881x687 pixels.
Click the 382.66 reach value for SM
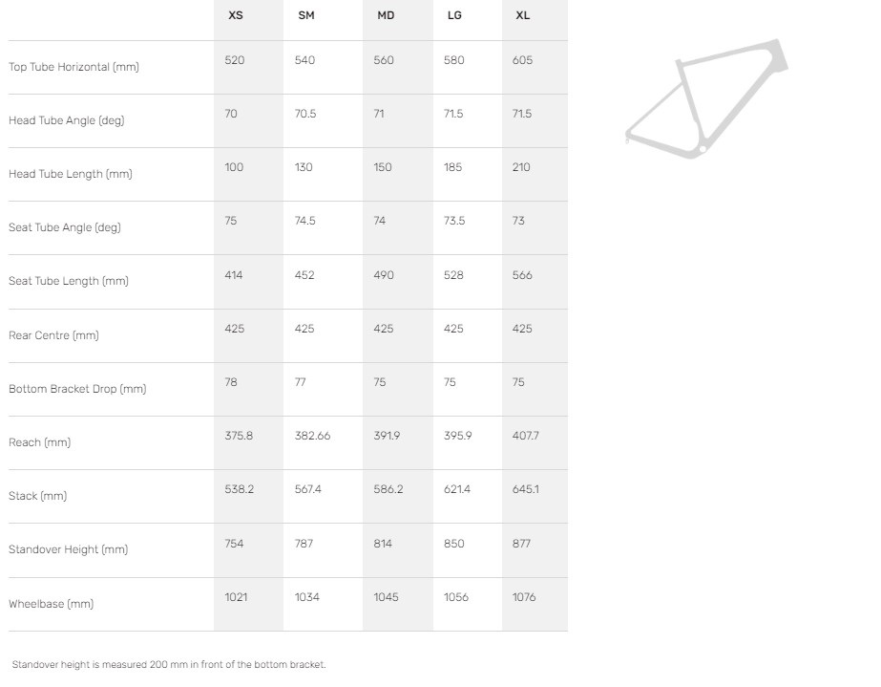tap(313, 436)
